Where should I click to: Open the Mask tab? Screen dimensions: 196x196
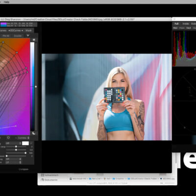point(28,30)
